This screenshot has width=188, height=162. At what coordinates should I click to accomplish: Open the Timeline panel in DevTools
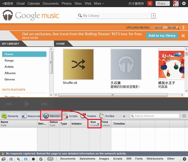(88, 116)
